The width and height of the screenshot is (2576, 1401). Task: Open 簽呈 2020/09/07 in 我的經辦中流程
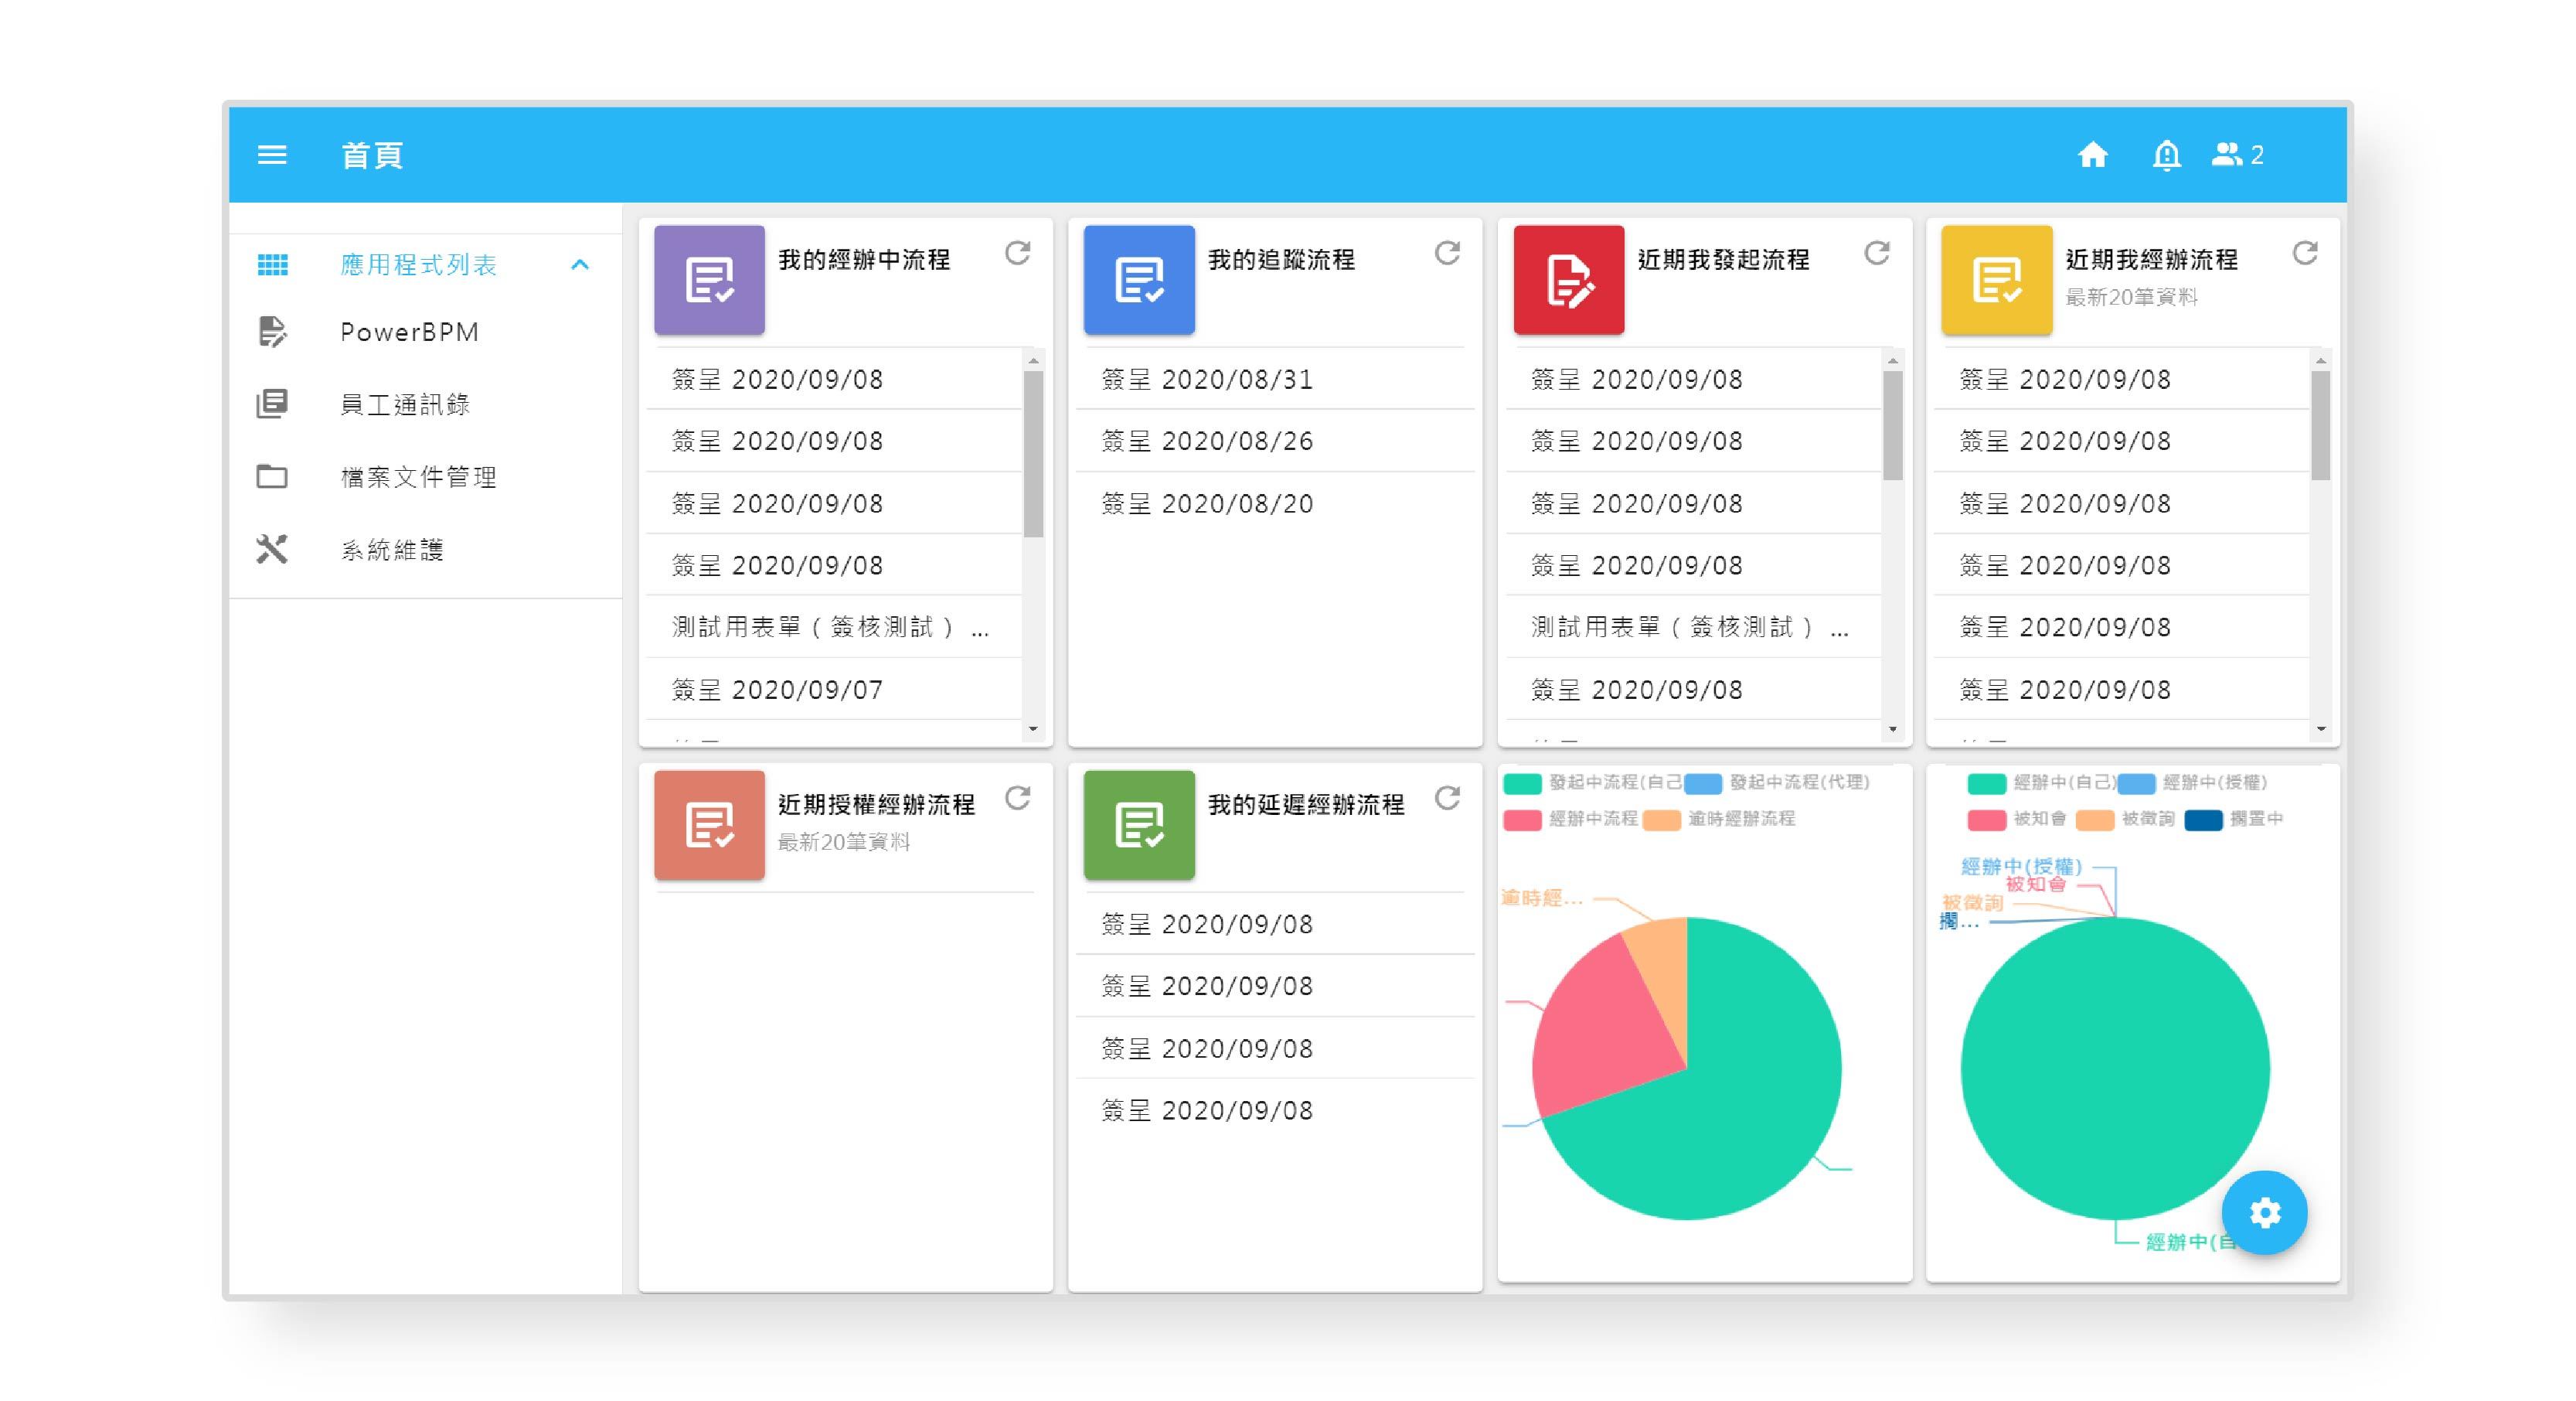click(x=777, y=690)
